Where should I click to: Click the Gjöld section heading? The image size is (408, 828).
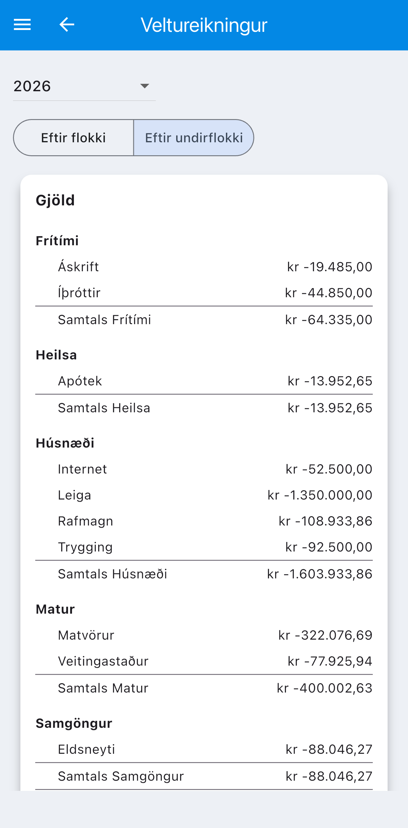[x=55, y=200]
